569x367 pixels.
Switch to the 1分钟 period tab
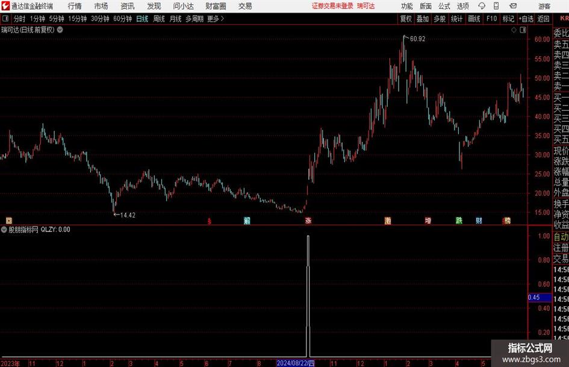37,19
